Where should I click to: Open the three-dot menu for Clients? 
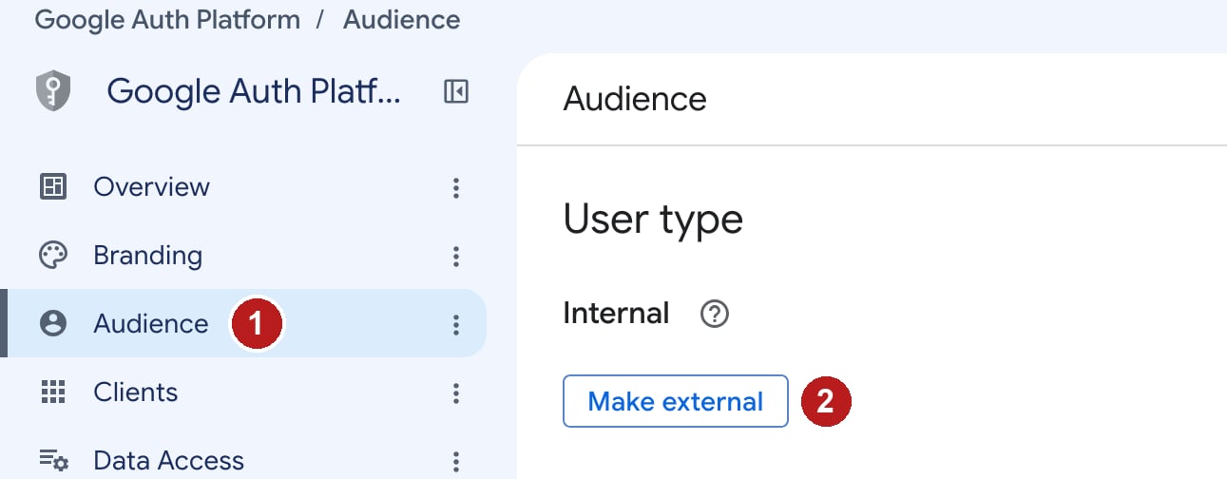pyautogui.click(x=456, y=393)
